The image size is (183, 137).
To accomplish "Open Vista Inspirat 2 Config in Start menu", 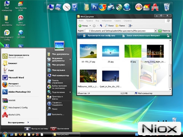I will tap(24, 108).
